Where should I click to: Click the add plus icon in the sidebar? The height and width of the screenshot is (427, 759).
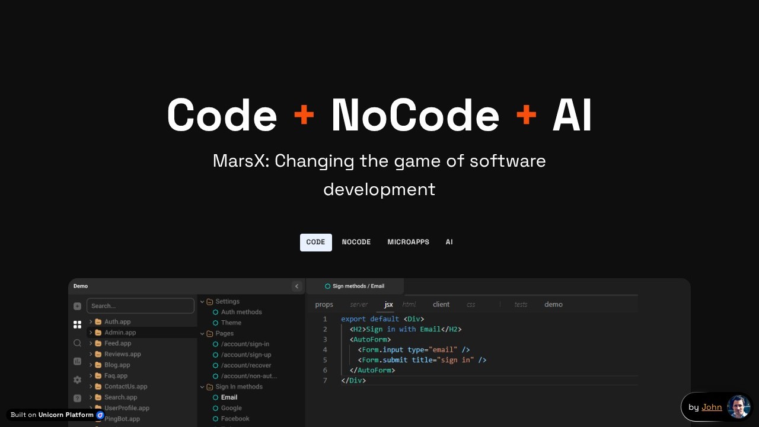tap(77, 306)
